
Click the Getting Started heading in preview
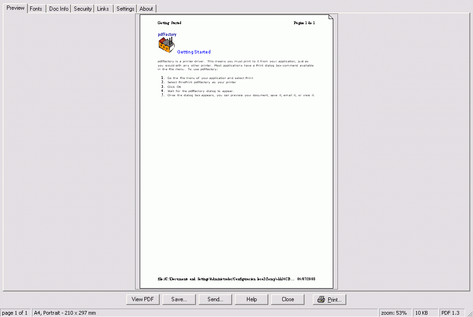[x=194, y=52]
